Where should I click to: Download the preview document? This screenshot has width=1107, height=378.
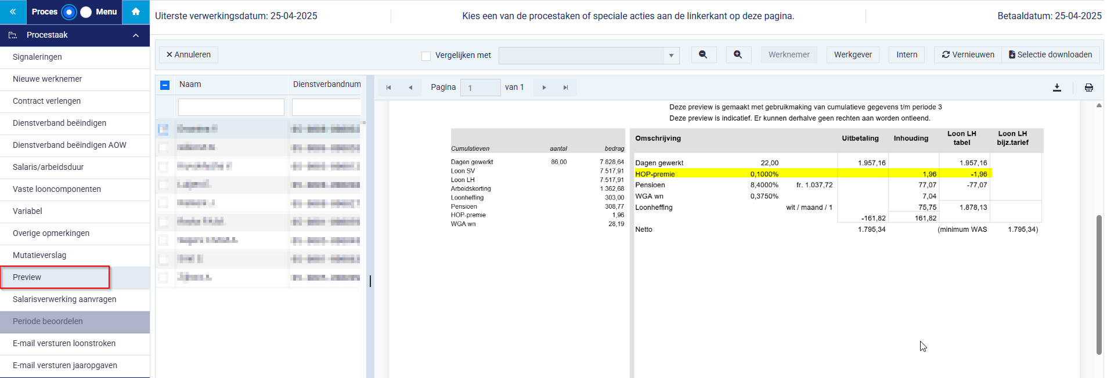(1057, 88)
